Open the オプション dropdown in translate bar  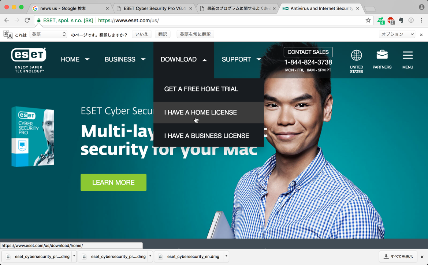[397, 34]
